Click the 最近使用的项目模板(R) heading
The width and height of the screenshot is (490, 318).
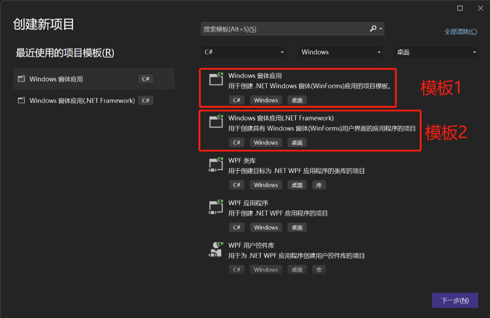pyautogui.click(x=65, y=53)
